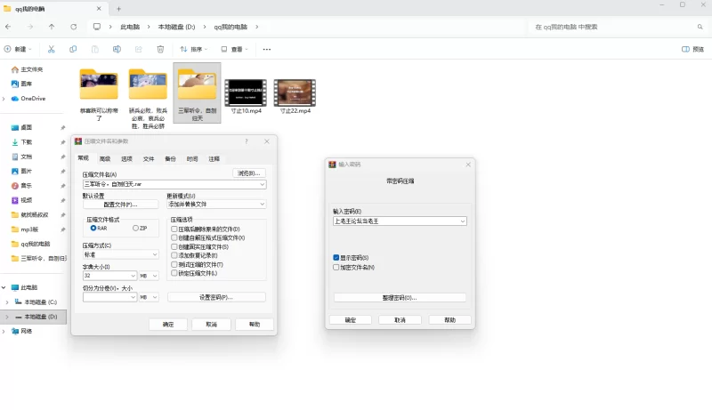Switch to the 时间 tab
The height and width of the screenshot is (410, 712).
click(192, 158)
